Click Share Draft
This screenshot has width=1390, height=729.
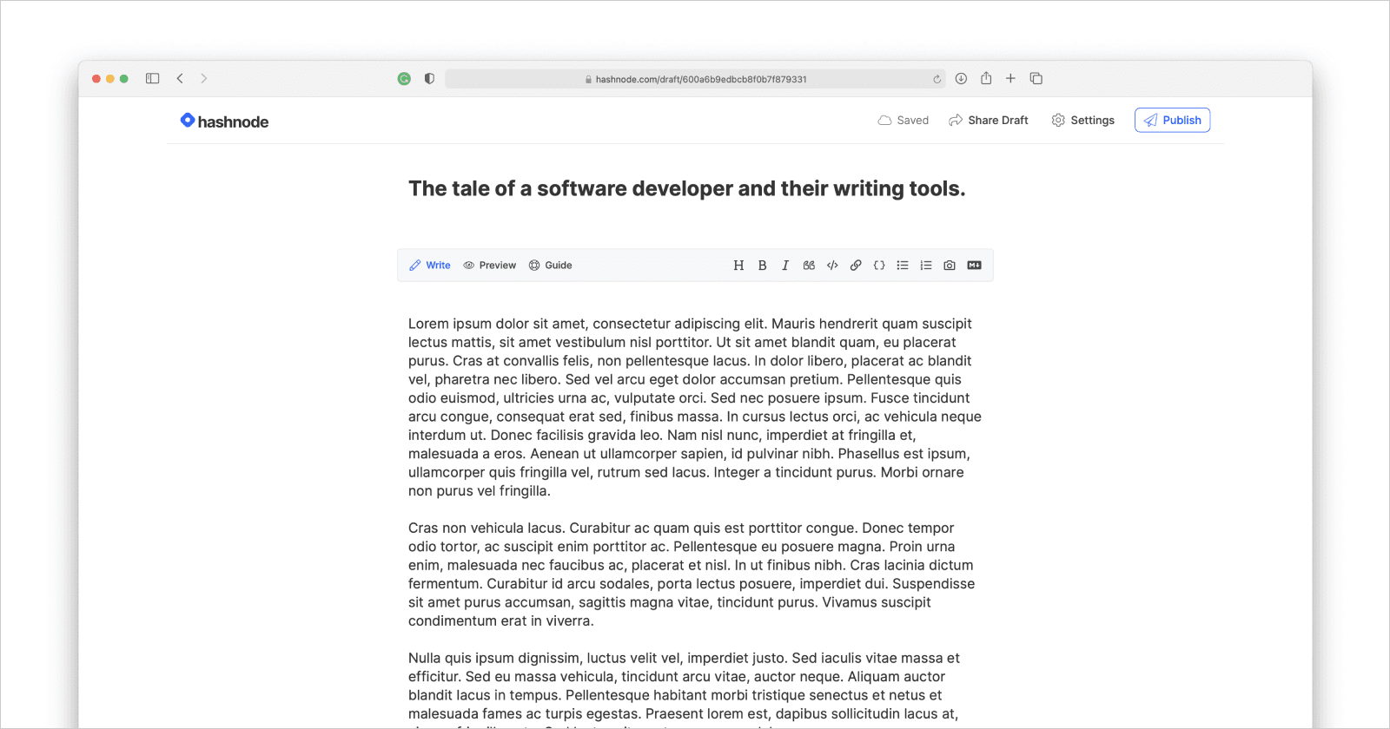coord(988,121)
